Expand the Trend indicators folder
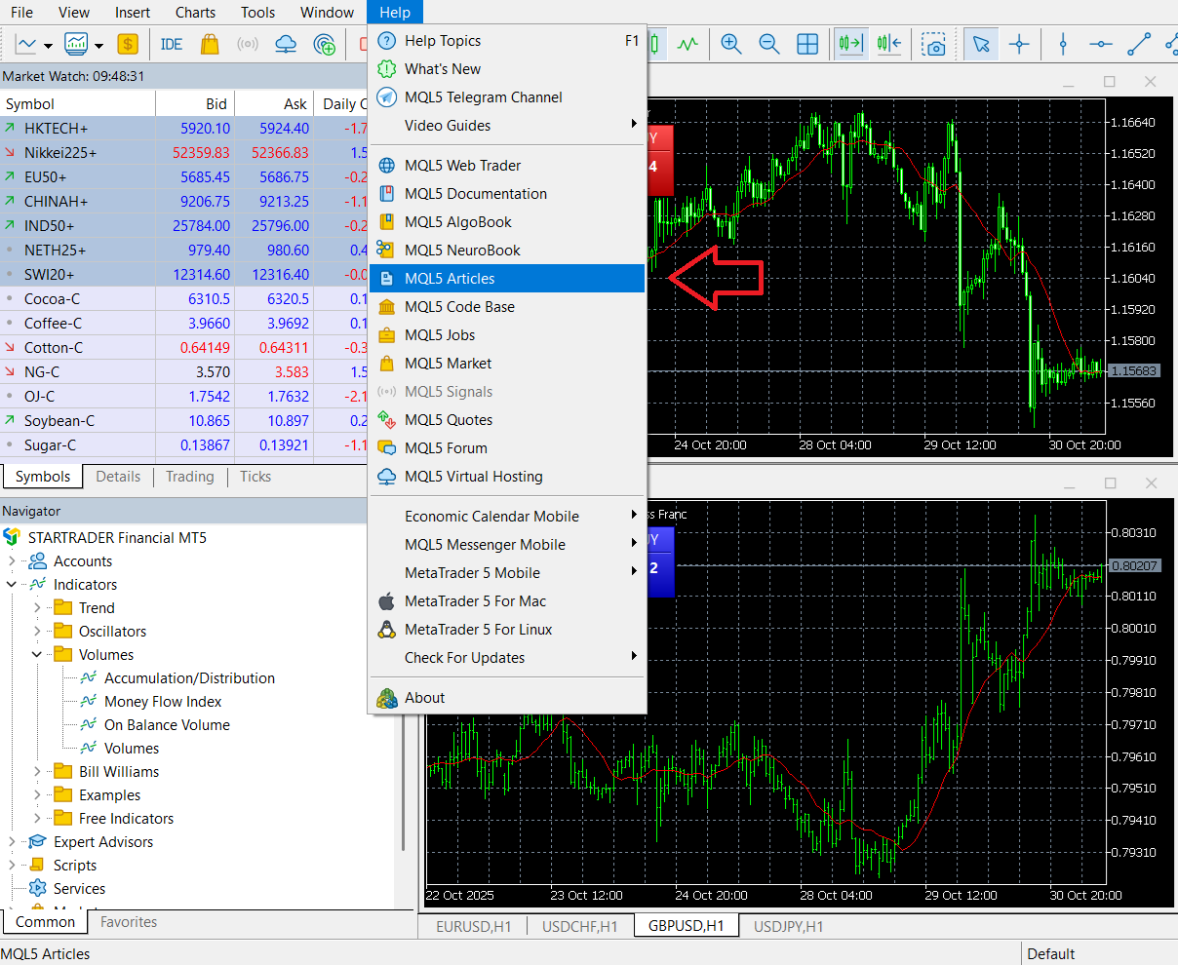The image size is (1178, 965). [37, 608]
